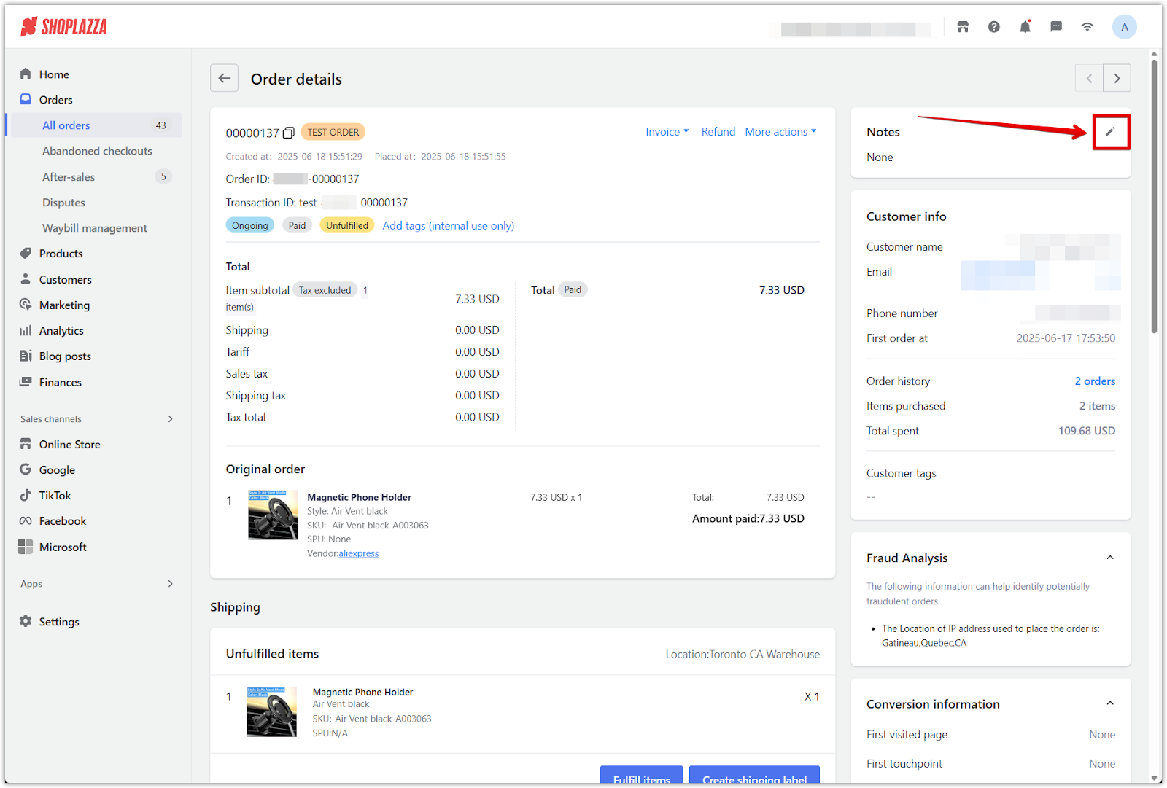Click the Refund link

718,132
